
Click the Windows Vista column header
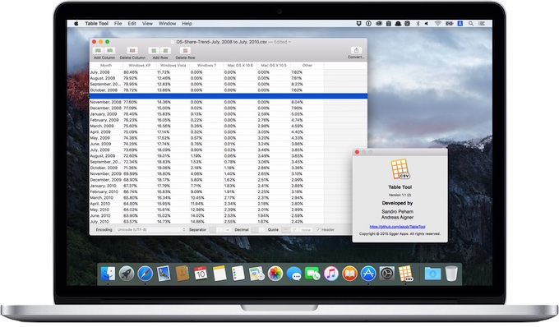173,66
